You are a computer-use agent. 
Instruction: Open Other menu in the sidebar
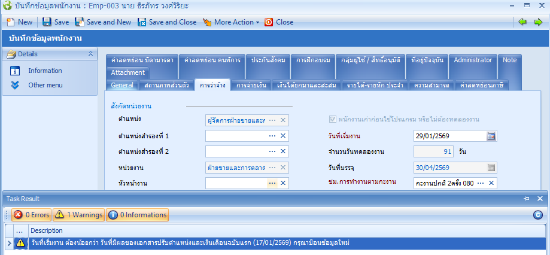[x=45, y=85]
